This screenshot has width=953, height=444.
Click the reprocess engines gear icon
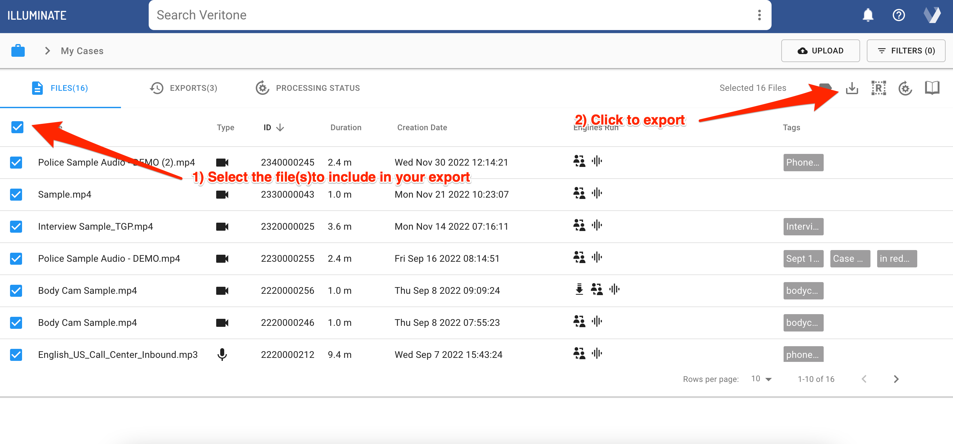pos(905,87)
